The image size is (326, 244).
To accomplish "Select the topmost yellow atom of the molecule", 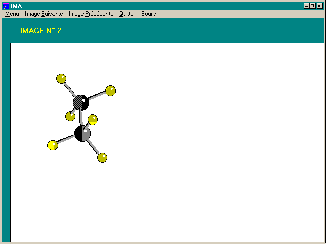I will pyautogui.click(x=61, y=78).
